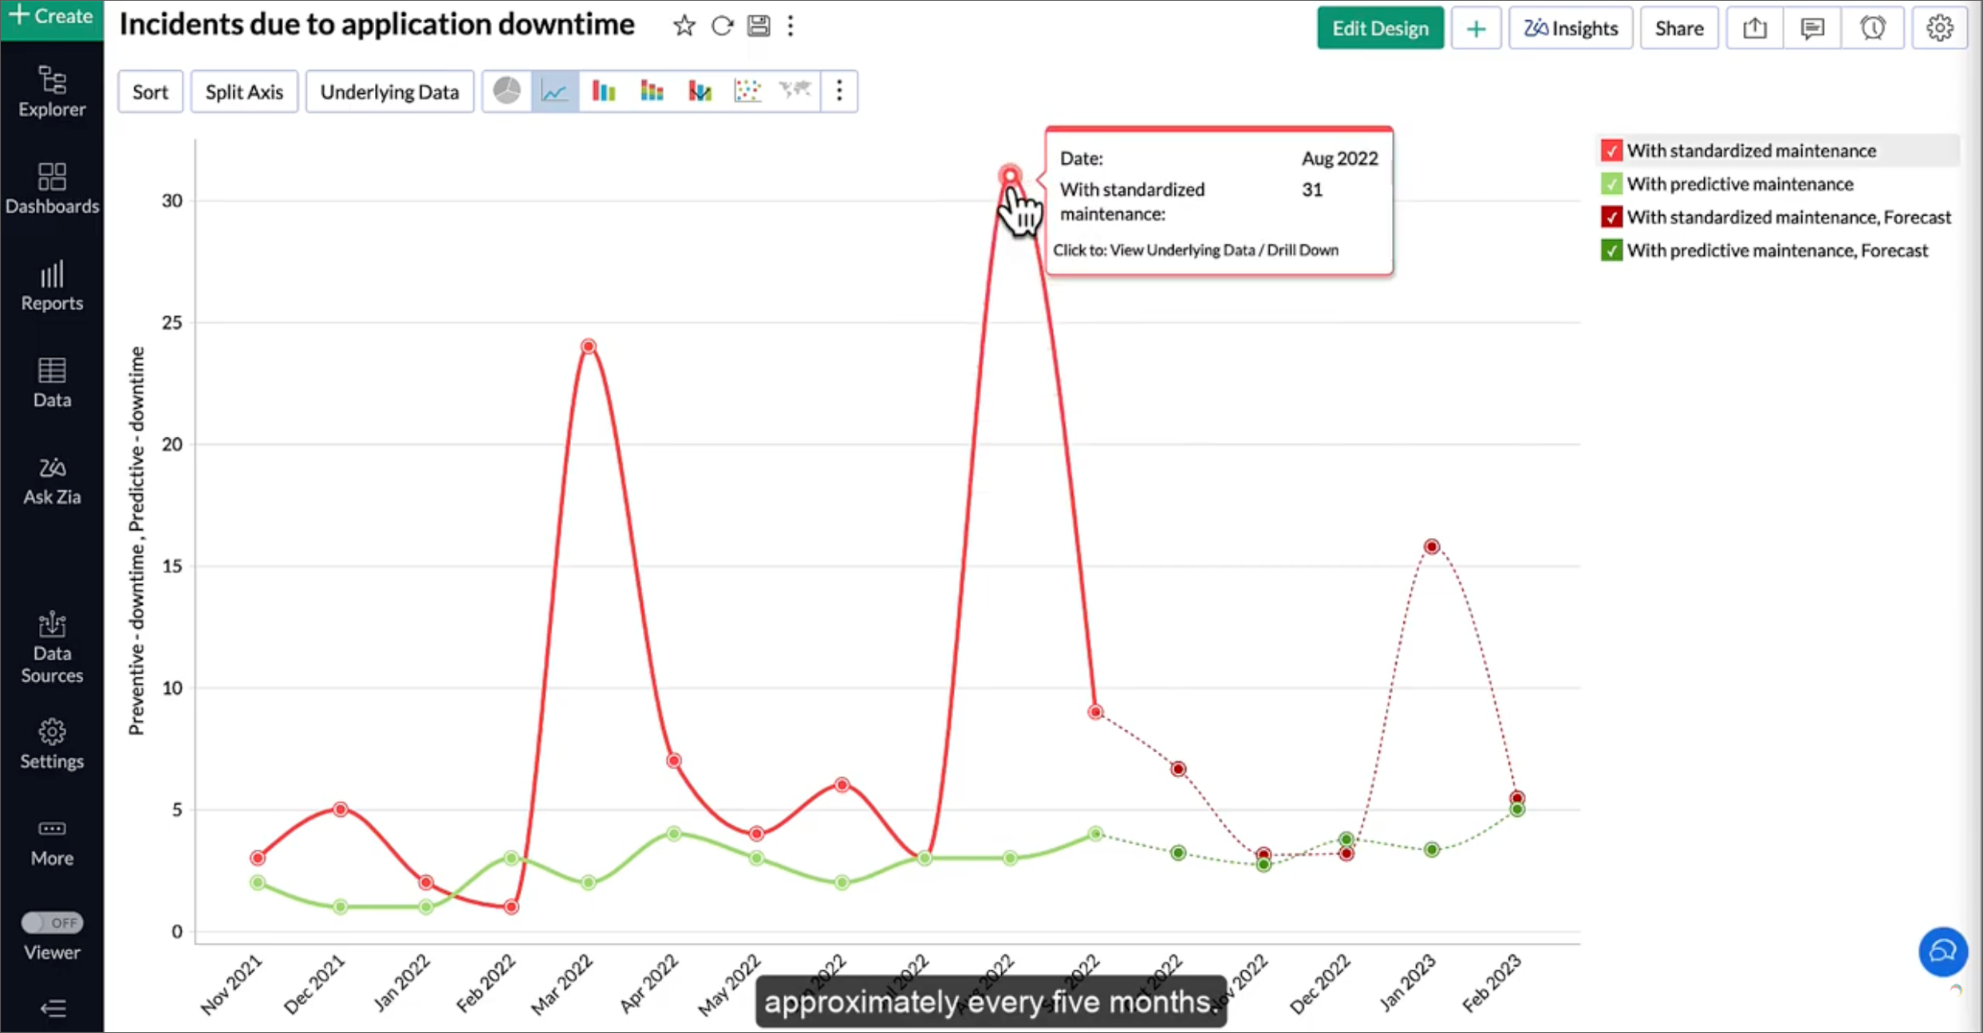Select the pie chart type icon
Image resolution: width=1983 pixels, height=1033 pixels.
(x=507, y=91)
